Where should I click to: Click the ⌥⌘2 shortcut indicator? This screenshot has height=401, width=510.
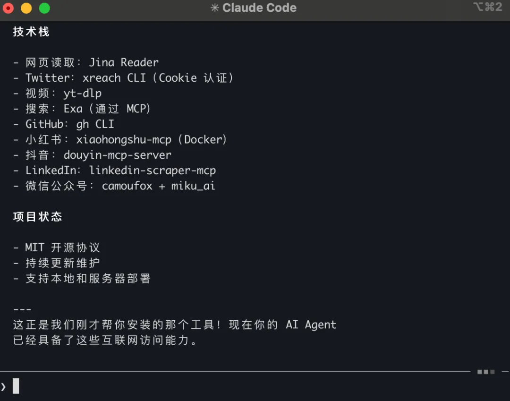(x=487, y=7)
